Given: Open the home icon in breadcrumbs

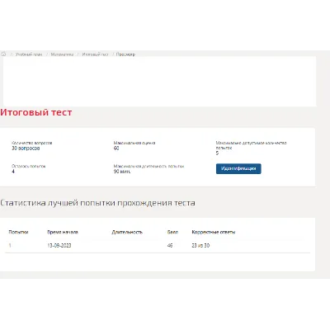Looking at the screenshot, I should (3, 54).
